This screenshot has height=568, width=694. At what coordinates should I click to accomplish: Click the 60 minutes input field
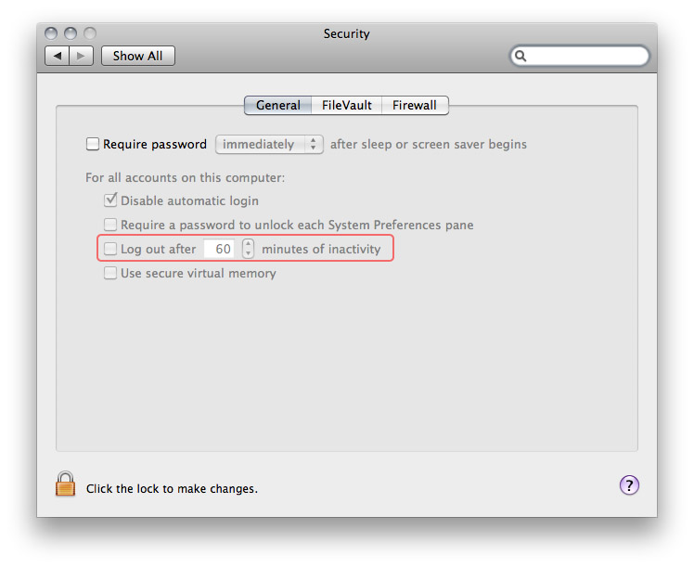pos(220,249)
